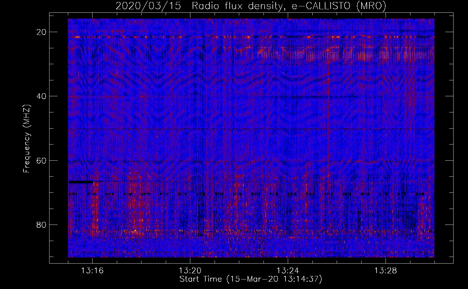
Task: Click the '13:24' time tick label
Action: 288,271
